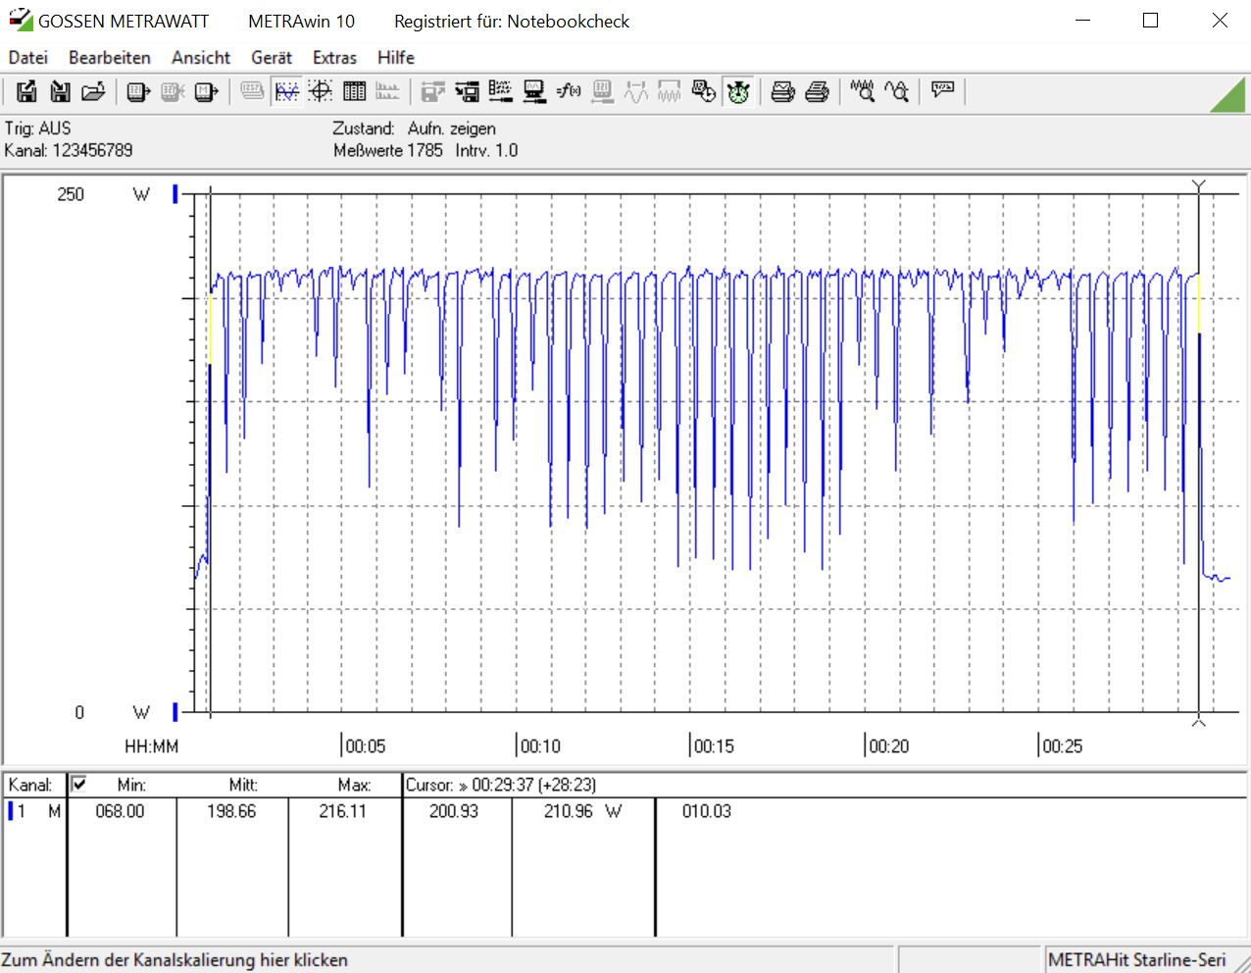
Task: Open the Extras menu
Action: coord(334,58)
